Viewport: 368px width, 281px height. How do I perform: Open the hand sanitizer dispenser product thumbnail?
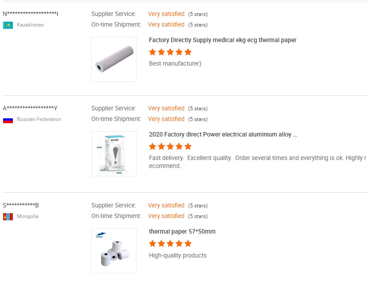114,154
